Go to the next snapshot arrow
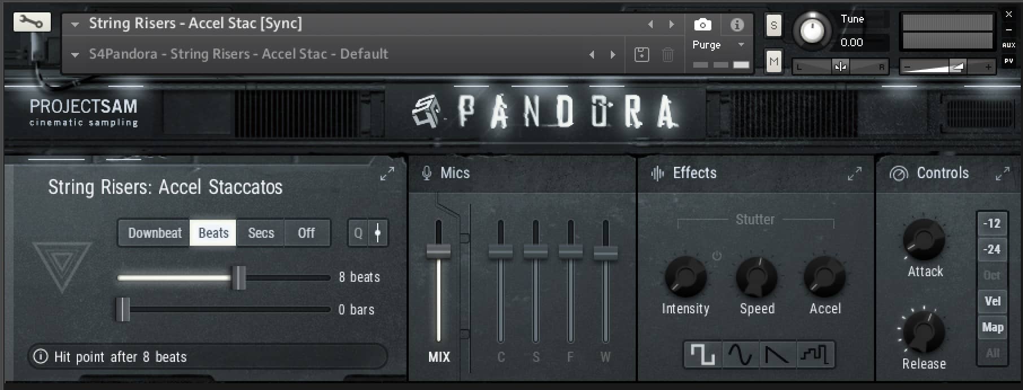The height and width of the screenshot is (390, 1023). click(x=613, y=55)
